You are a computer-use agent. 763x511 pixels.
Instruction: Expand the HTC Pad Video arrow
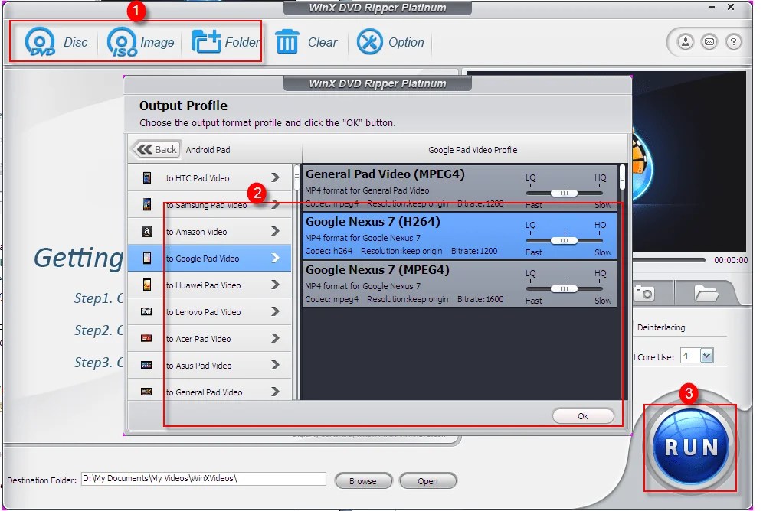point(276,177)
